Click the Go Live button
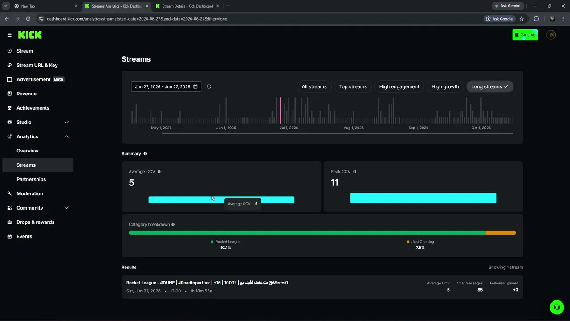The height and width of the screenshot is (321, 570). [525, 35]
